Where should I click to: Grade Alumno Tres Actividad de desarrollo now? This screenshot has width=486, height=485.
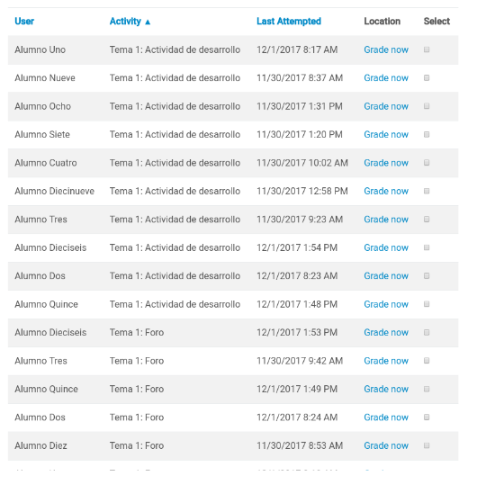coord(386,219)
